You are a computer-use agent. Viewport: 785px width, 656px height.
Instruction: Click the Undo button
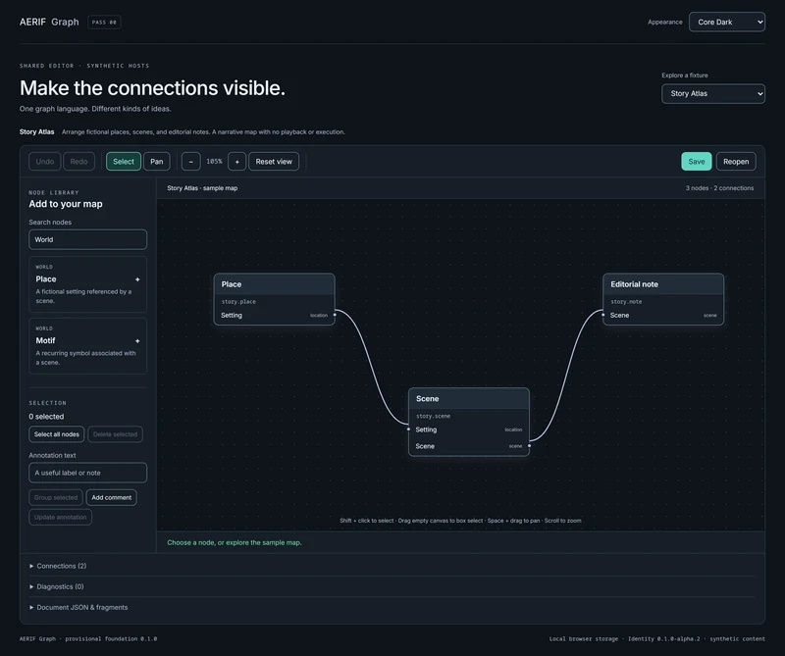pos(44,162)
